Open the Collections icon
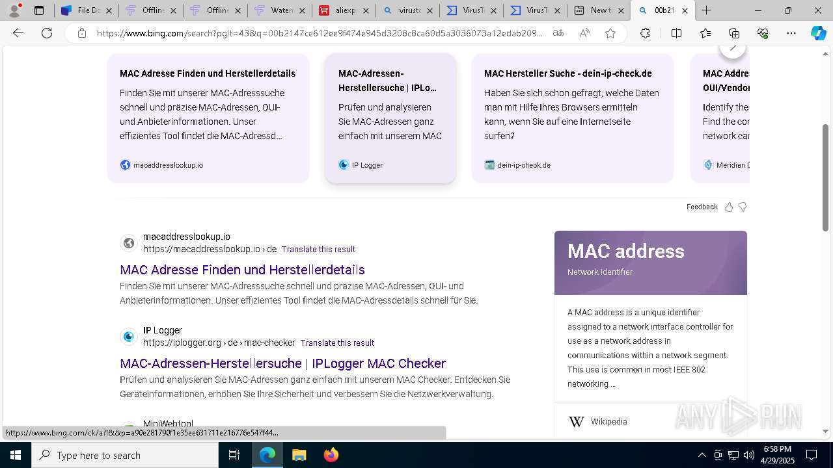 [x=734, y=33]
